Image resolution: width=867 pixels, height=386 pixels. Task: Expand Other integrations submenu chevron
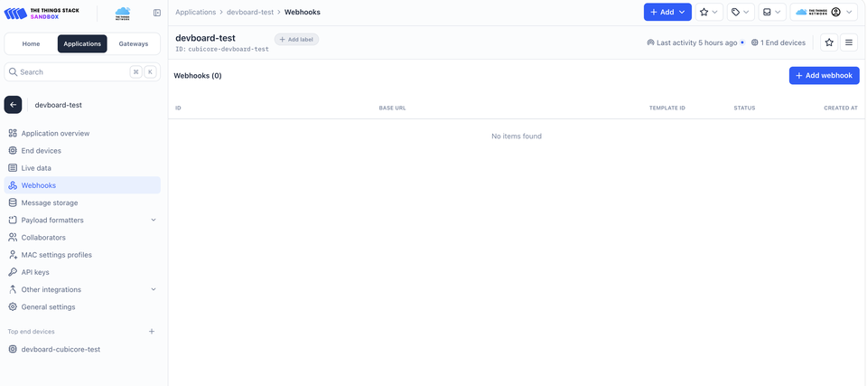point(154,289)
